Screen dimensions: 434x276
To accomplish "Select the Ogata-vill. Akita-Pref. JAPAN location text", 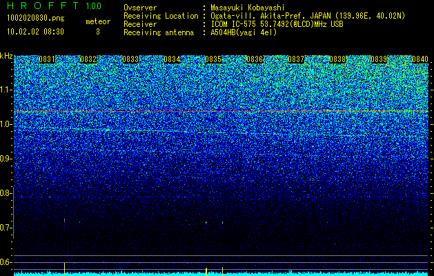I will [x=308, y=16].
